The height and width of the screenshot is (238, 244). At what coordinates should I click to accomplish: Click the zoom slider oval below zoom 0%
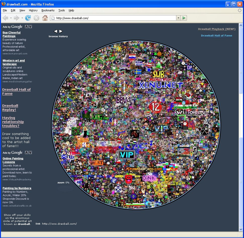(x=65, y=188)
